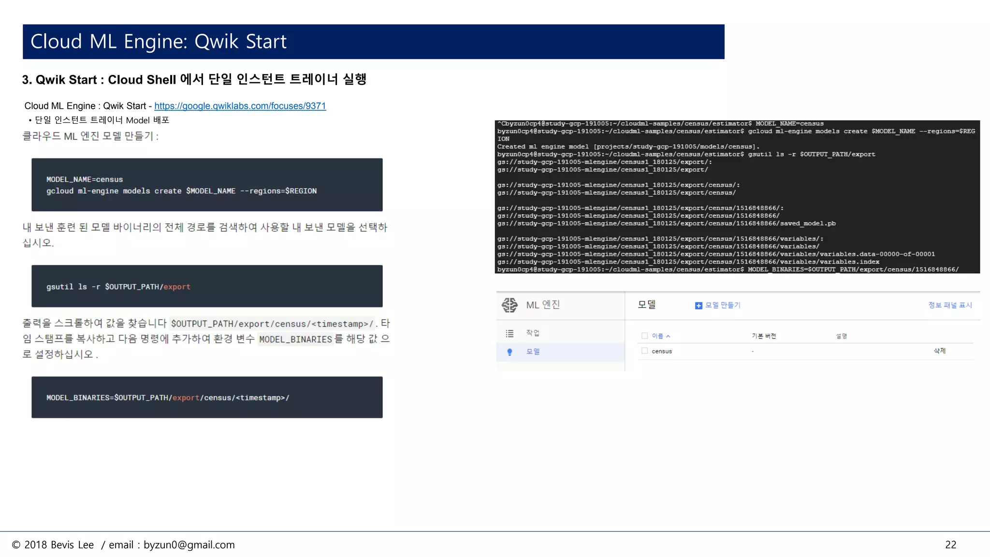Click the 모델 lightbulb icon in sidebar
Screen dimensions: 990x557
tap(510, 352)
